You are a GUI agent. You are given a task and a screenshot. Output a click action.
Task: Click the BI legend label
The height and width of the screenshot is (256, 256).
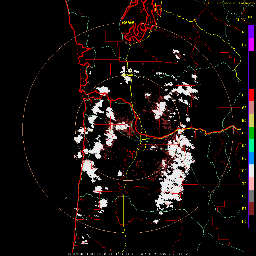244,209
